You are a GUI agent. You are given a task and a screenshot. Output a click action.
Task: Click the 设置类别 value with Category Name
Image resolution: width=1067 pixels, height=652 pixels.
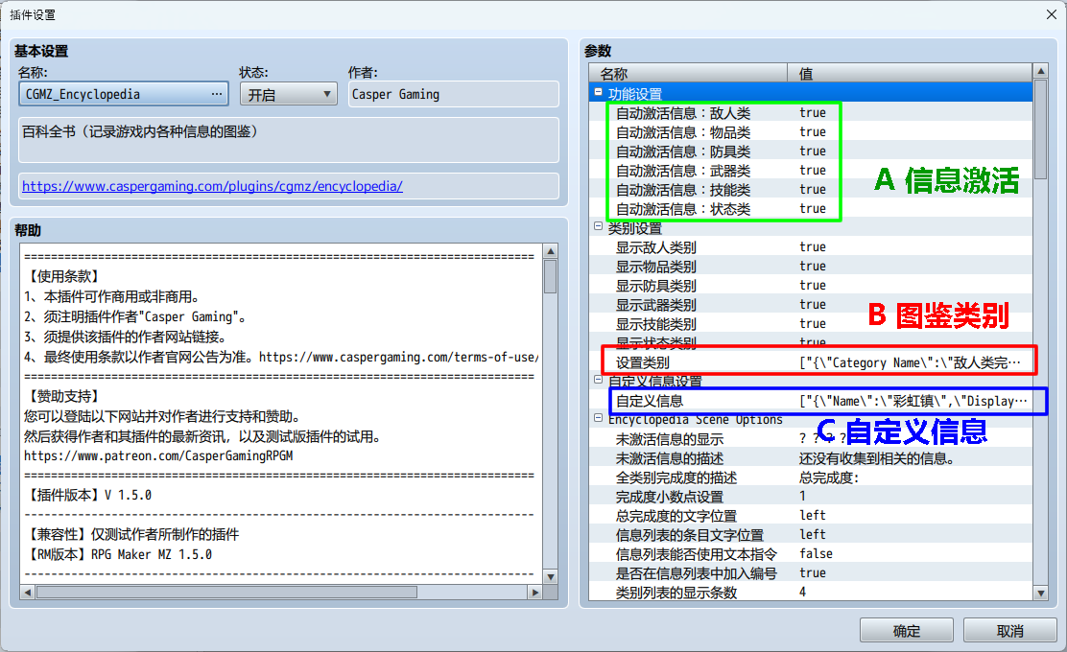(910, 362)
